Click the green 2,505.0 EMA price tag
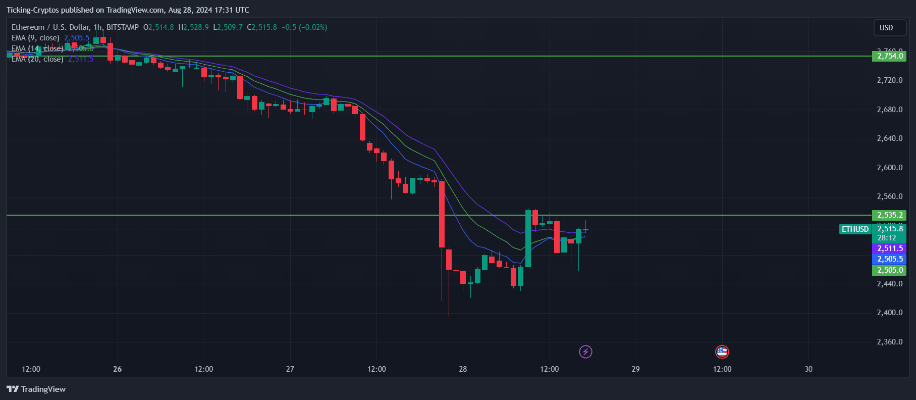Screen dimensions: 916x400 point(889,270)
